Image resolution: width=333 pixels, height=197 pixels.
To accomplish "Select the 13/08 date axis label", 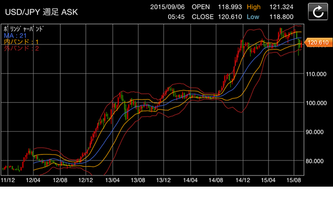I will pos(138,180).
